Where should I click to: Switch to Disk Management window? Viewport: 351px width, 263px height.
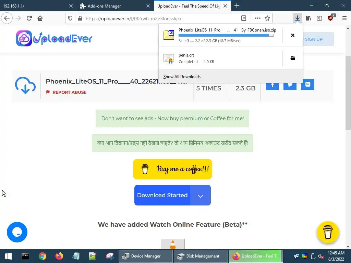[x=201, y=256]
